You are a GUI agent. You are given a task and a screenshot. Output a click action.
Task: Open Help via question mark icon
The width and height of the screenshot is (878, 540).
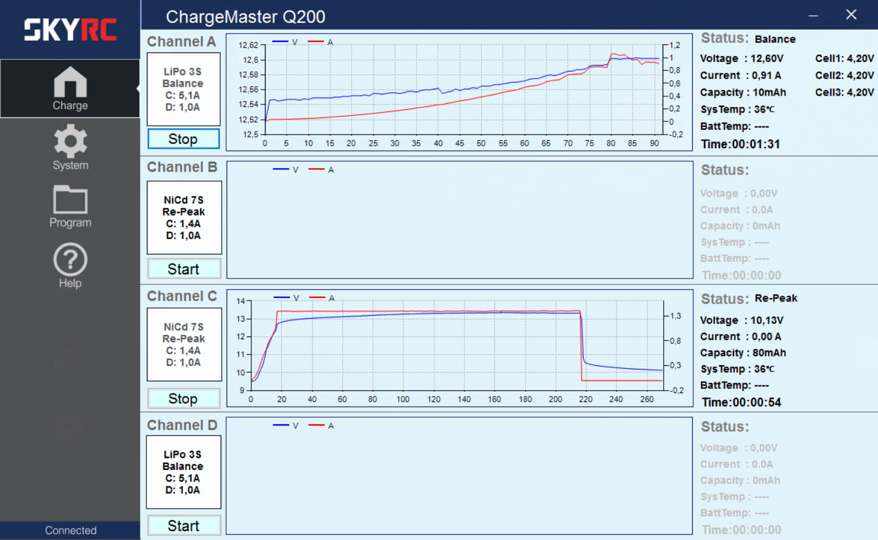(x=70, y=266)
